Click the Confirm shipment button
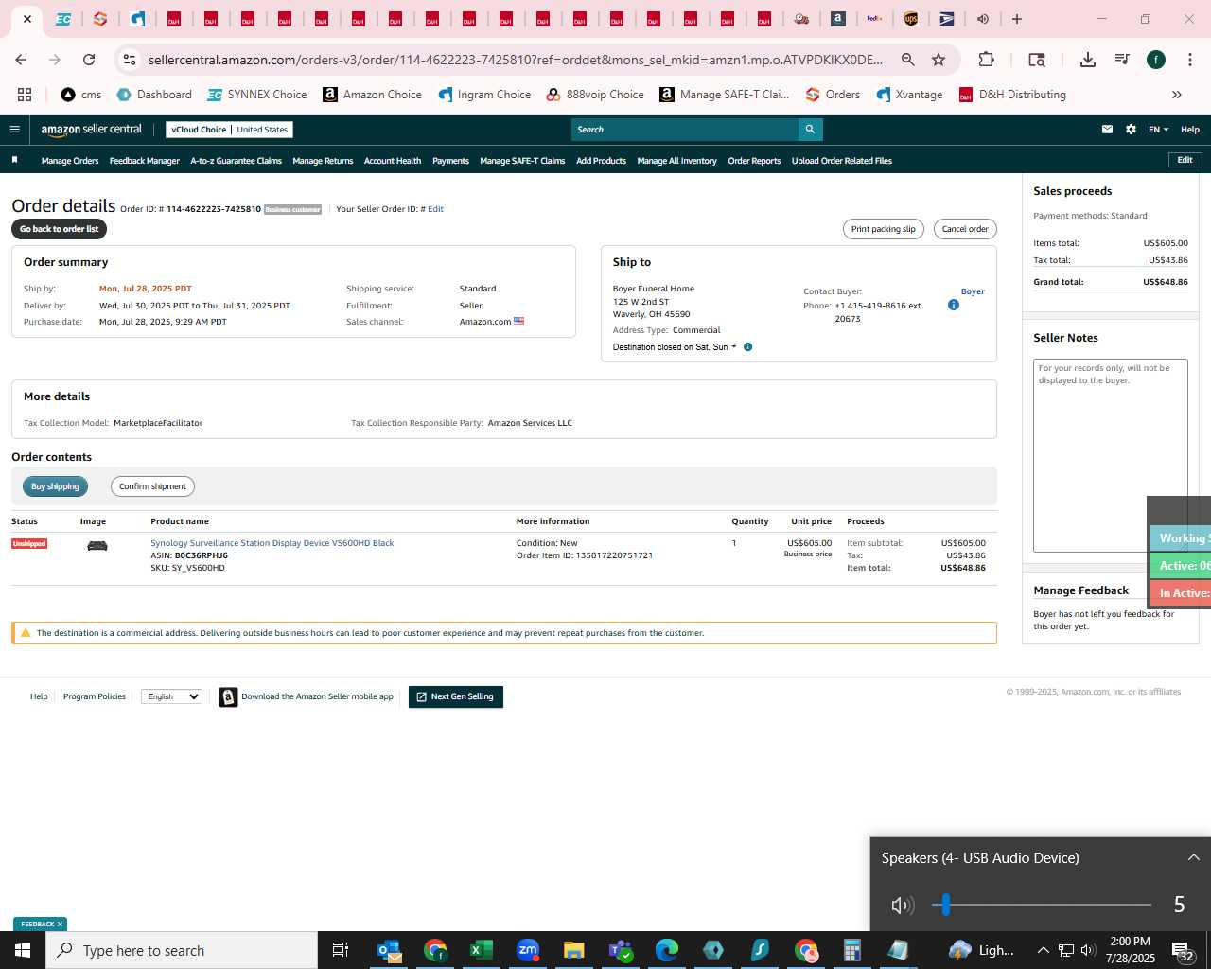Image resolution: width=1211 pixels, height=969 pixels. tap(152, 486)
